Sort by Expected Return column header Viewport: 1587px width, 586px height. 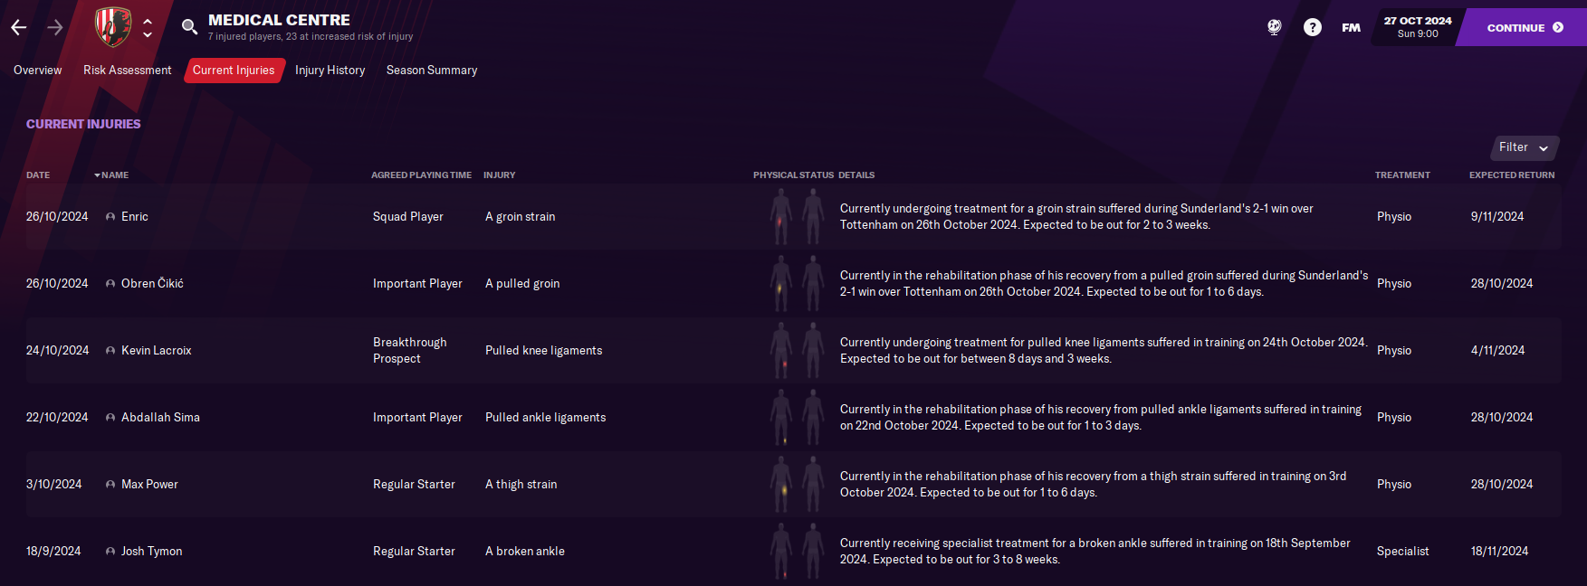tap(1512, 175)
